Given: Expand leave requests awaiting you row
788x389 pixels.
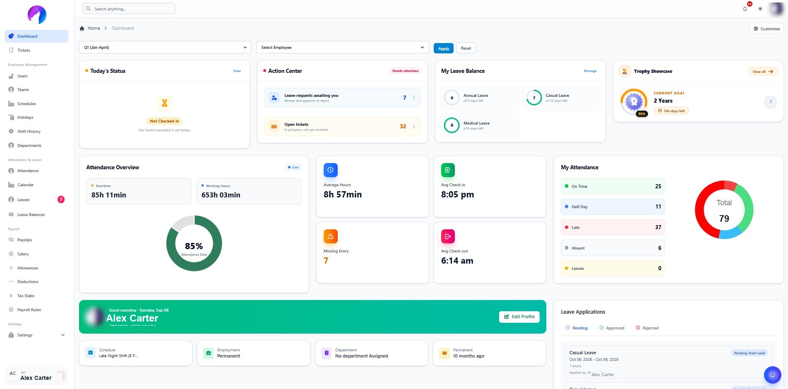Looking at the screenshot, I should (x=342, y=98).
